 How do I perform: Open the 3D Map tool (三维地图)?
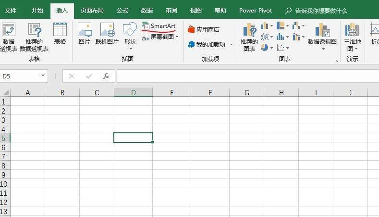(352, 37)
